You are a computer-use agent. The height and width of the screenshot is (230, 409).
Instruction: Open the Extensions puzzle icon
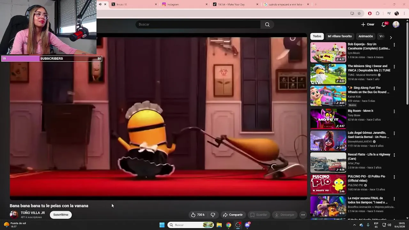pyautogui.click(x=378, y=13)
